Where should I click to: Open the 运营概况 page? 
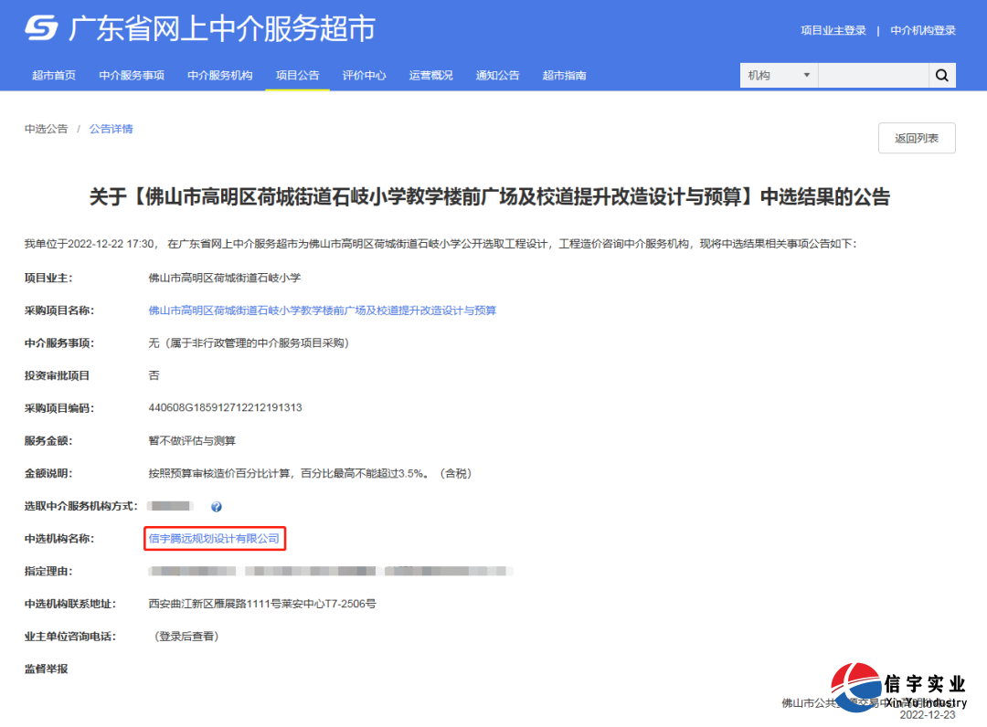430,75
